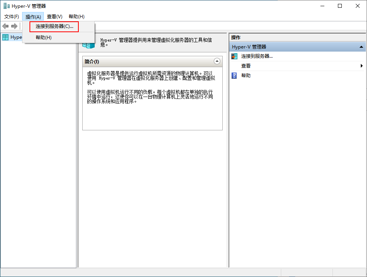Click the Hyper-V Manager tree node icon
The width and height of the screenshot is (367, 277).
[x=5, y=37]
